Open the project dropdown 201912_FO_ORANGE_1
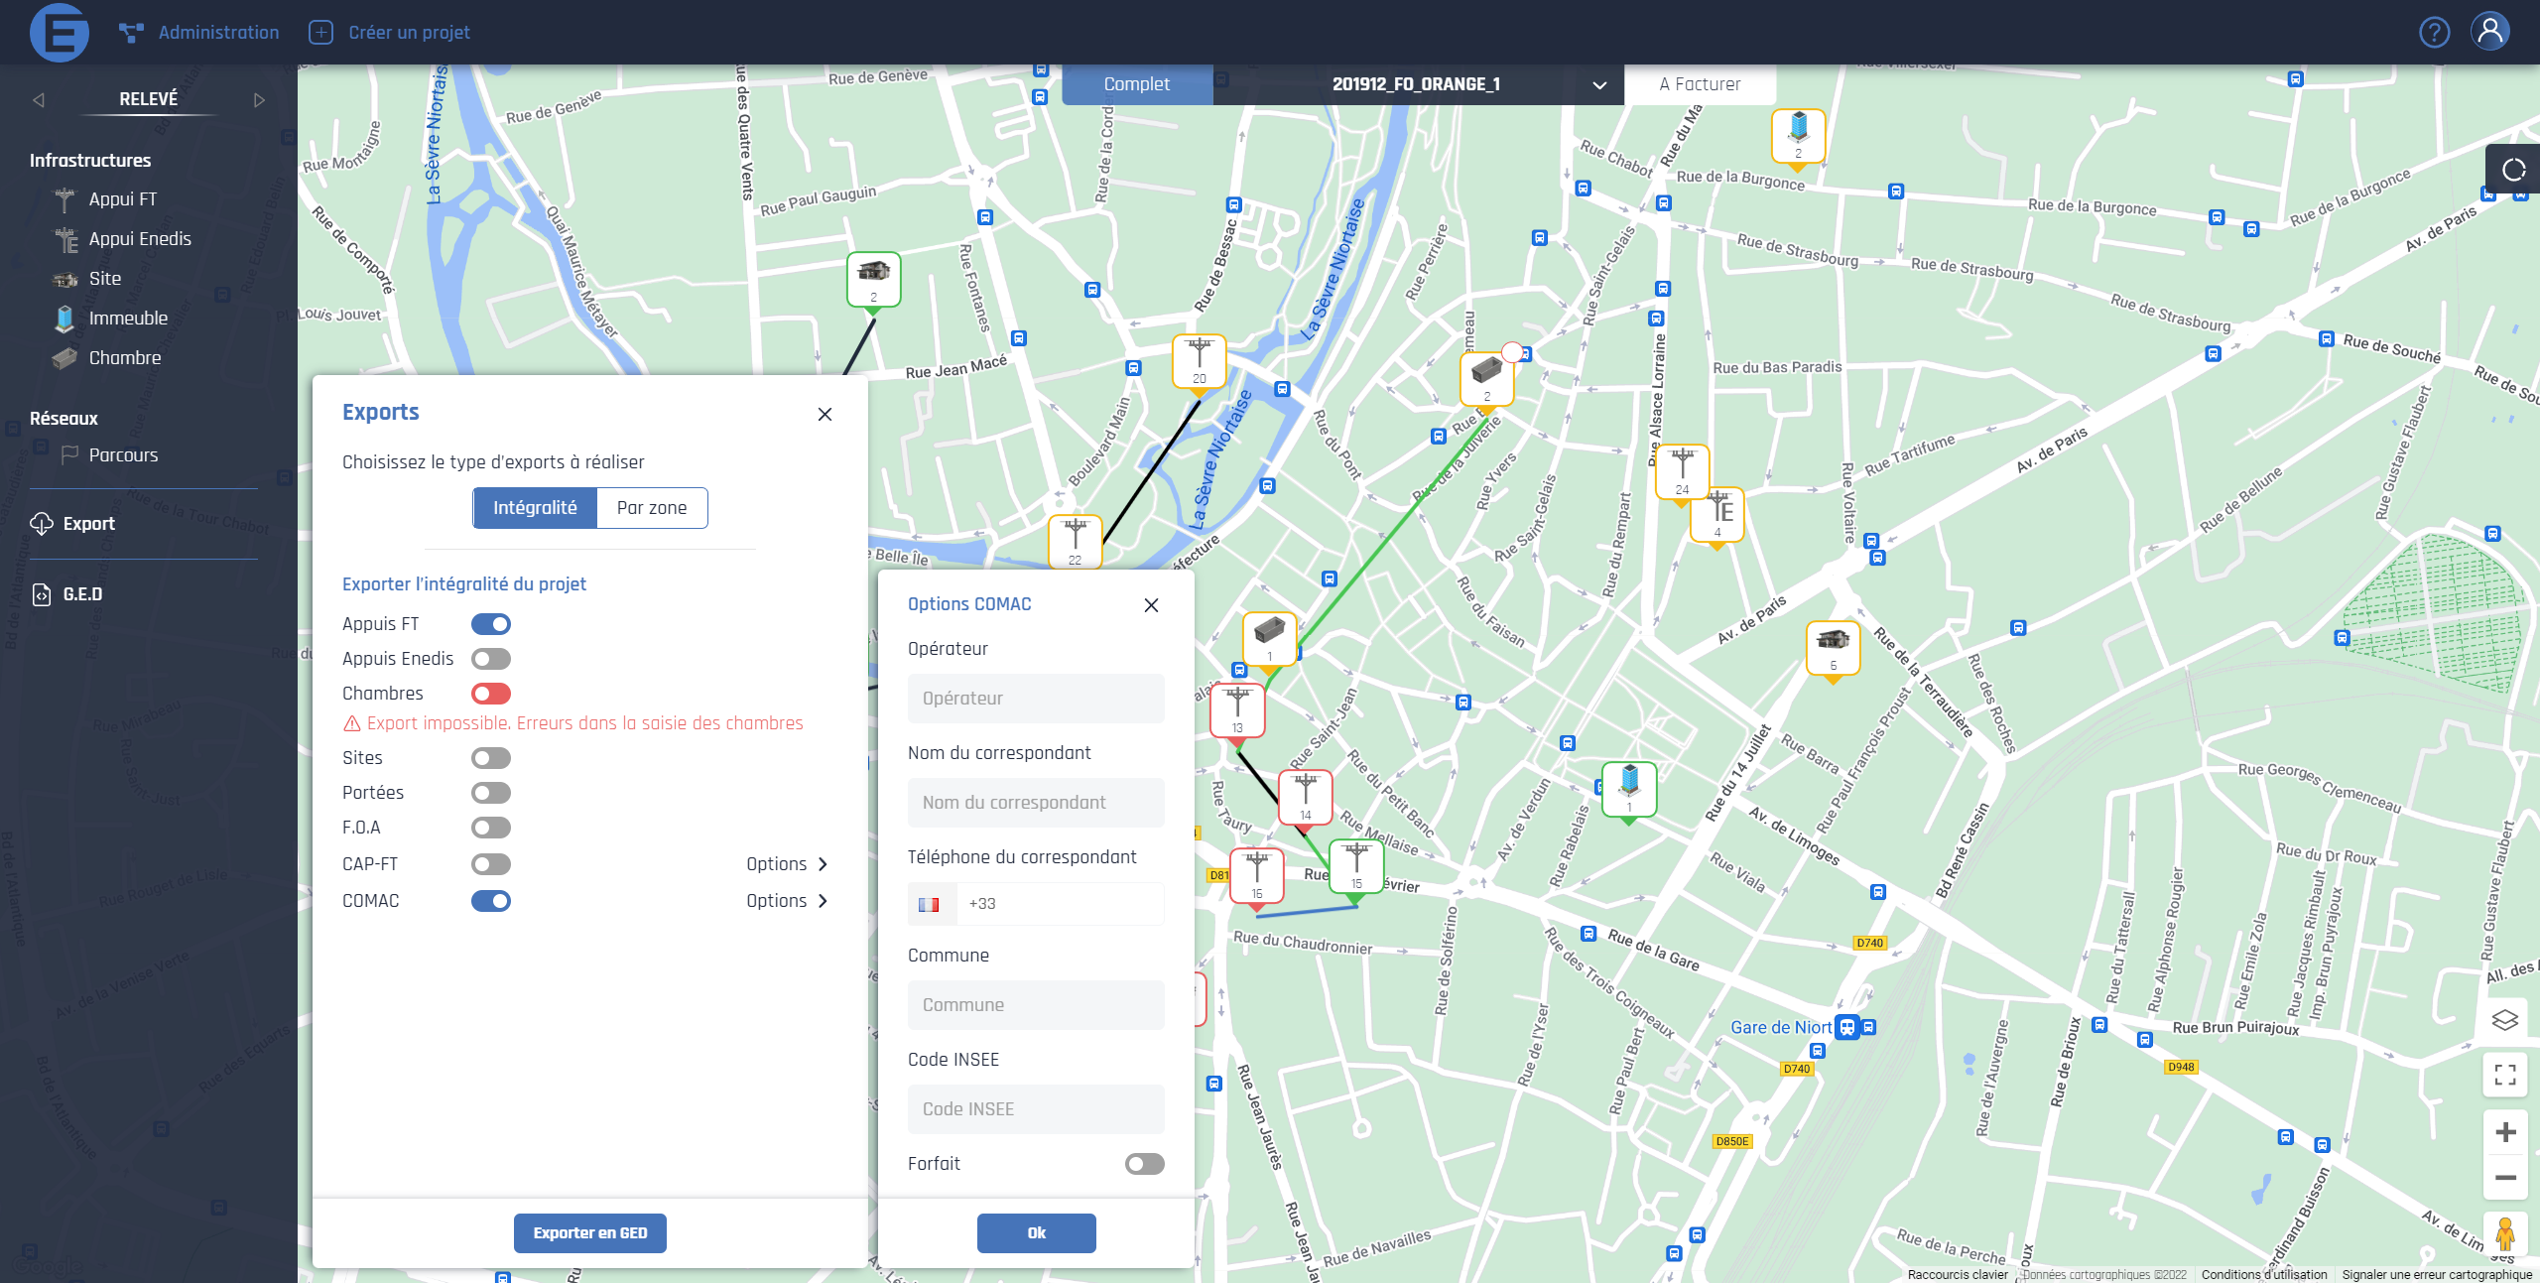This screenshot has height=1283, width=2540. [x=1419, y=84]
